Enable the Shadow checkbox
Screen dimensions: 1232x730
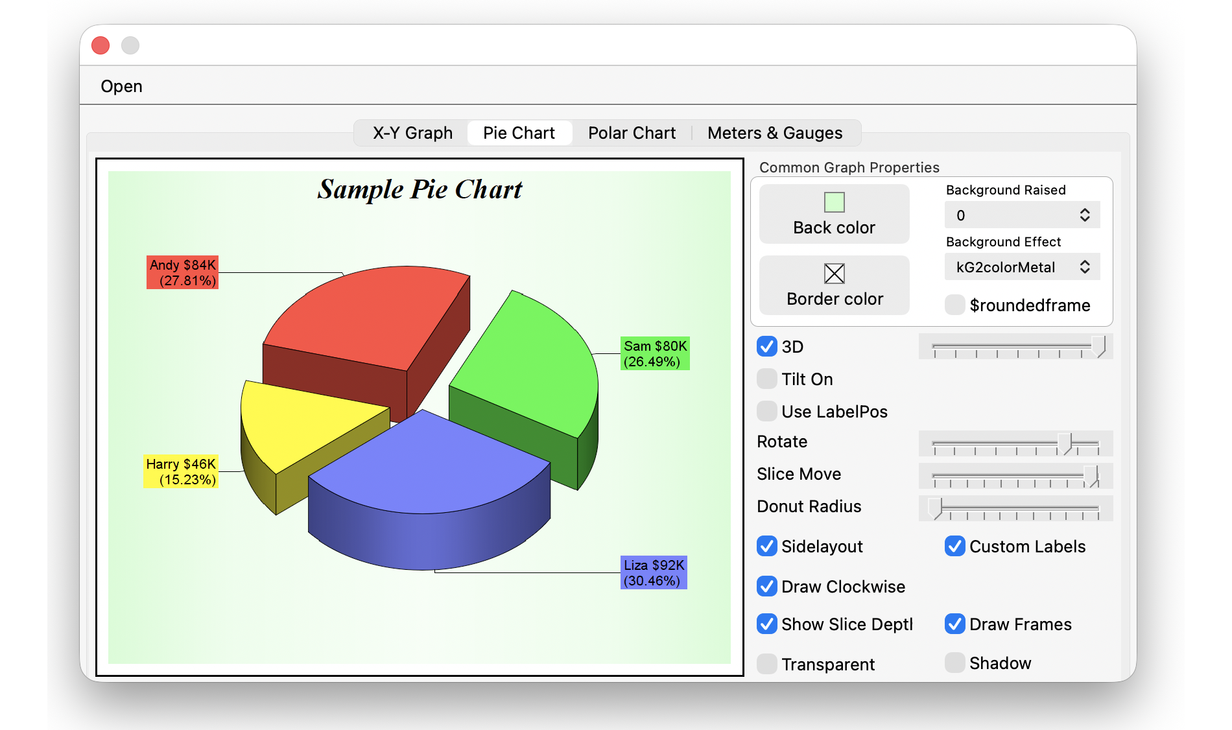[954, 663]
